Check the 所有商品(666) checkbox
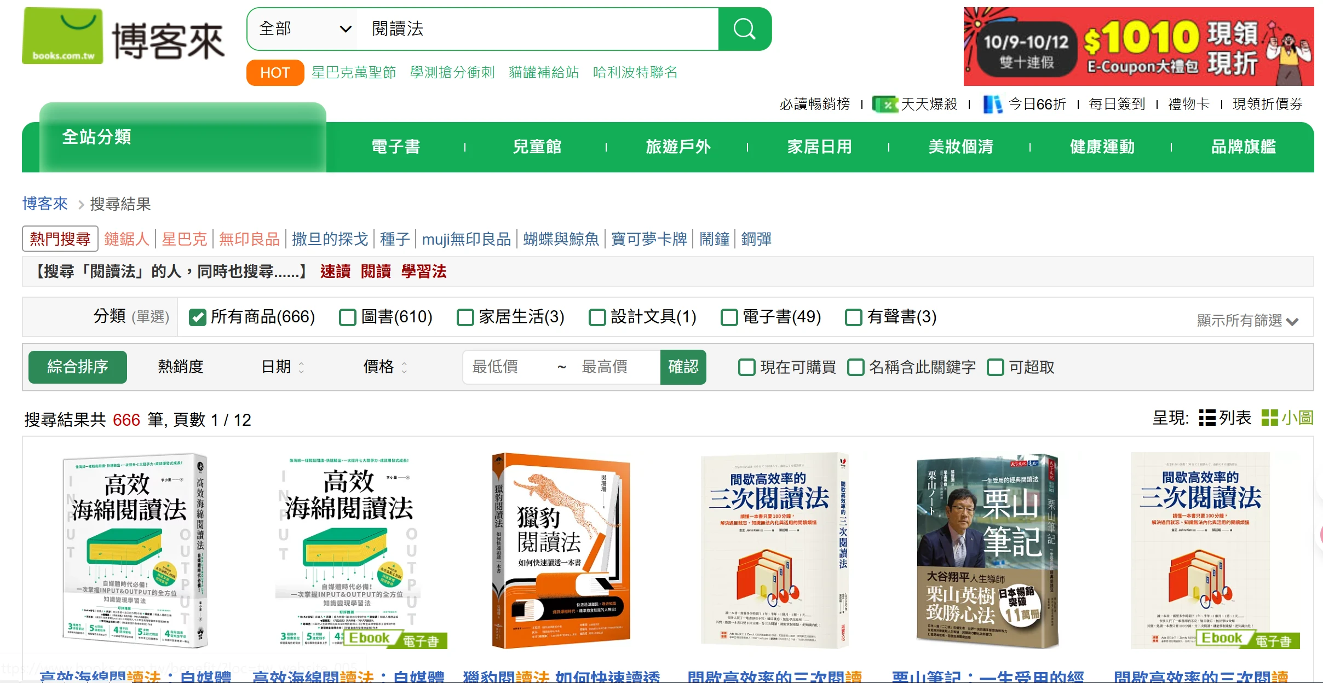 pos(197,317)
